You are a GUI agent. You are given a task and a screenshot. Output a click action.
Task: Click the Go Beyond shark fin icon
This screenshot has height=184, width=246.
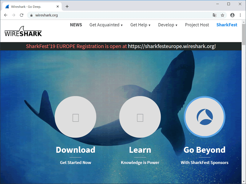pos(204,117)
